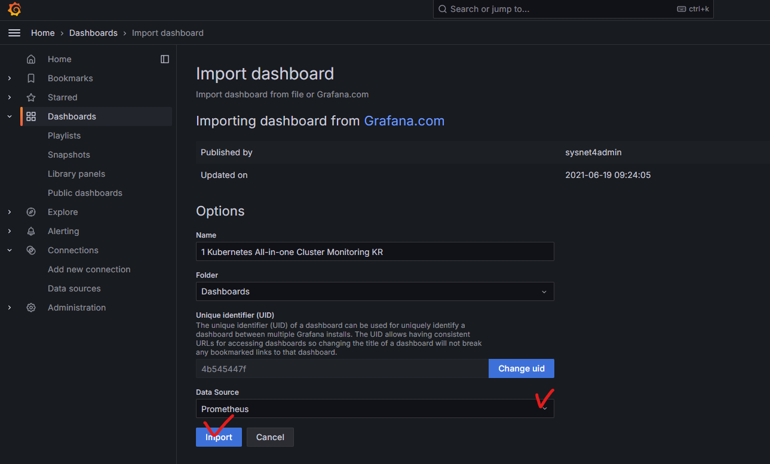Click the Grafana logo icon
The width and height of the screenshot is (770, 464).
[x=13, y=9]
